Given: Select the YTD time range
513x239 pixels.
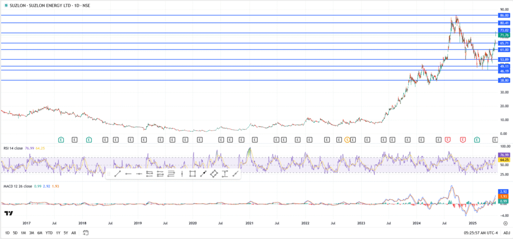Looking at the screenshot, I should [x=49, y=233].
